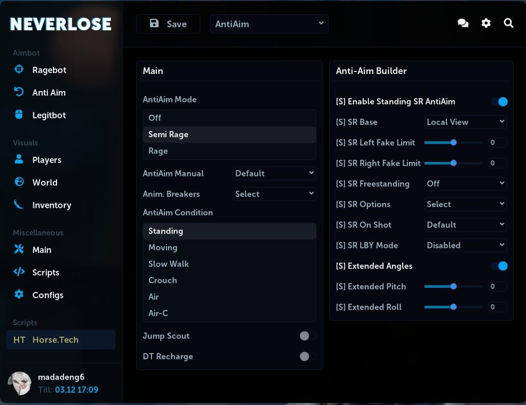Click the World globe icon
The height and width of the screenshot is (405, 526).
coord(19,182)
